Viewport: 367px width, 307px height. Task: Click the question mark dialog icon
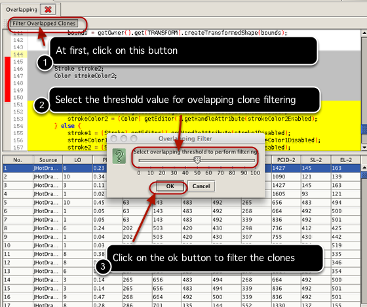click(119, 156)
